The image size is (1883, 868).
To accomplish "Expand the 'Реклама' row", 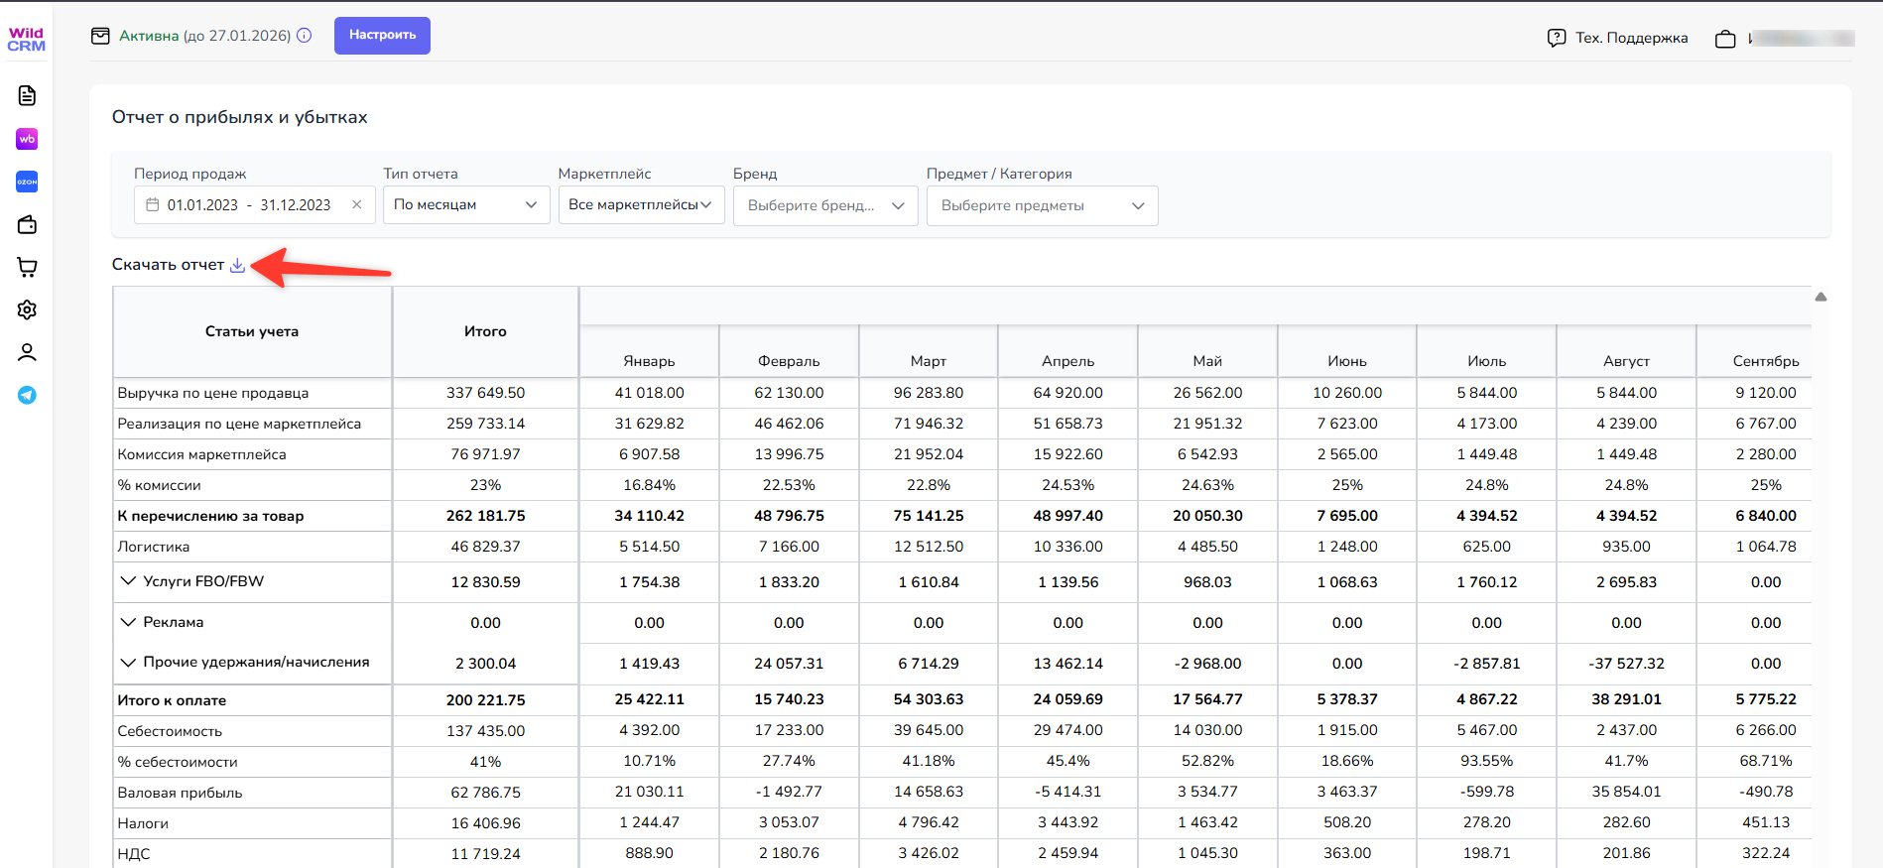I will point(128,622).
